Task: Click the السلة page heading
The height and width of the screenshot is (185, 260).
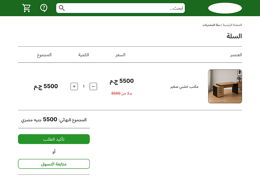Action: pos(234,36)
